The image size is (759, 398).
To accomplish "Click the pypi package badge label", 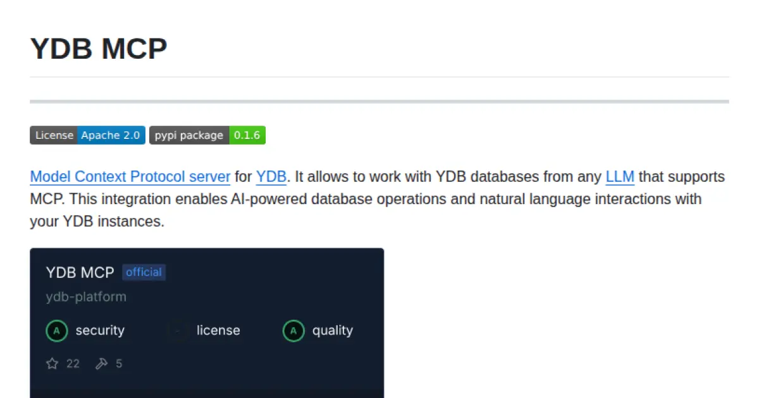I will (189, 135).
